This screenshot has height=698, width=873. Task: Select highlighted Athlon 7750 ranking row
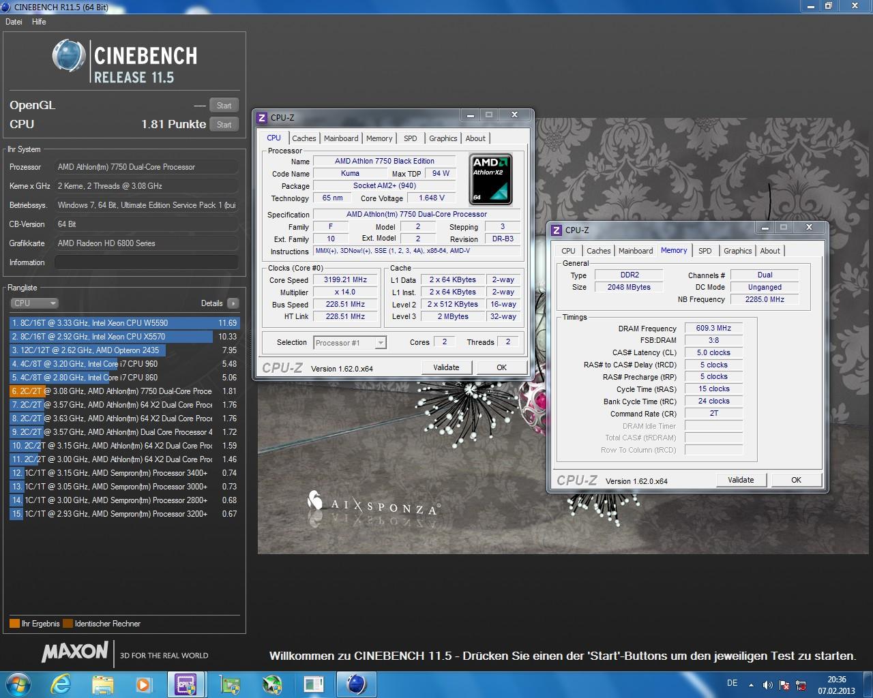pyautogui.click(x=124, y=391)
